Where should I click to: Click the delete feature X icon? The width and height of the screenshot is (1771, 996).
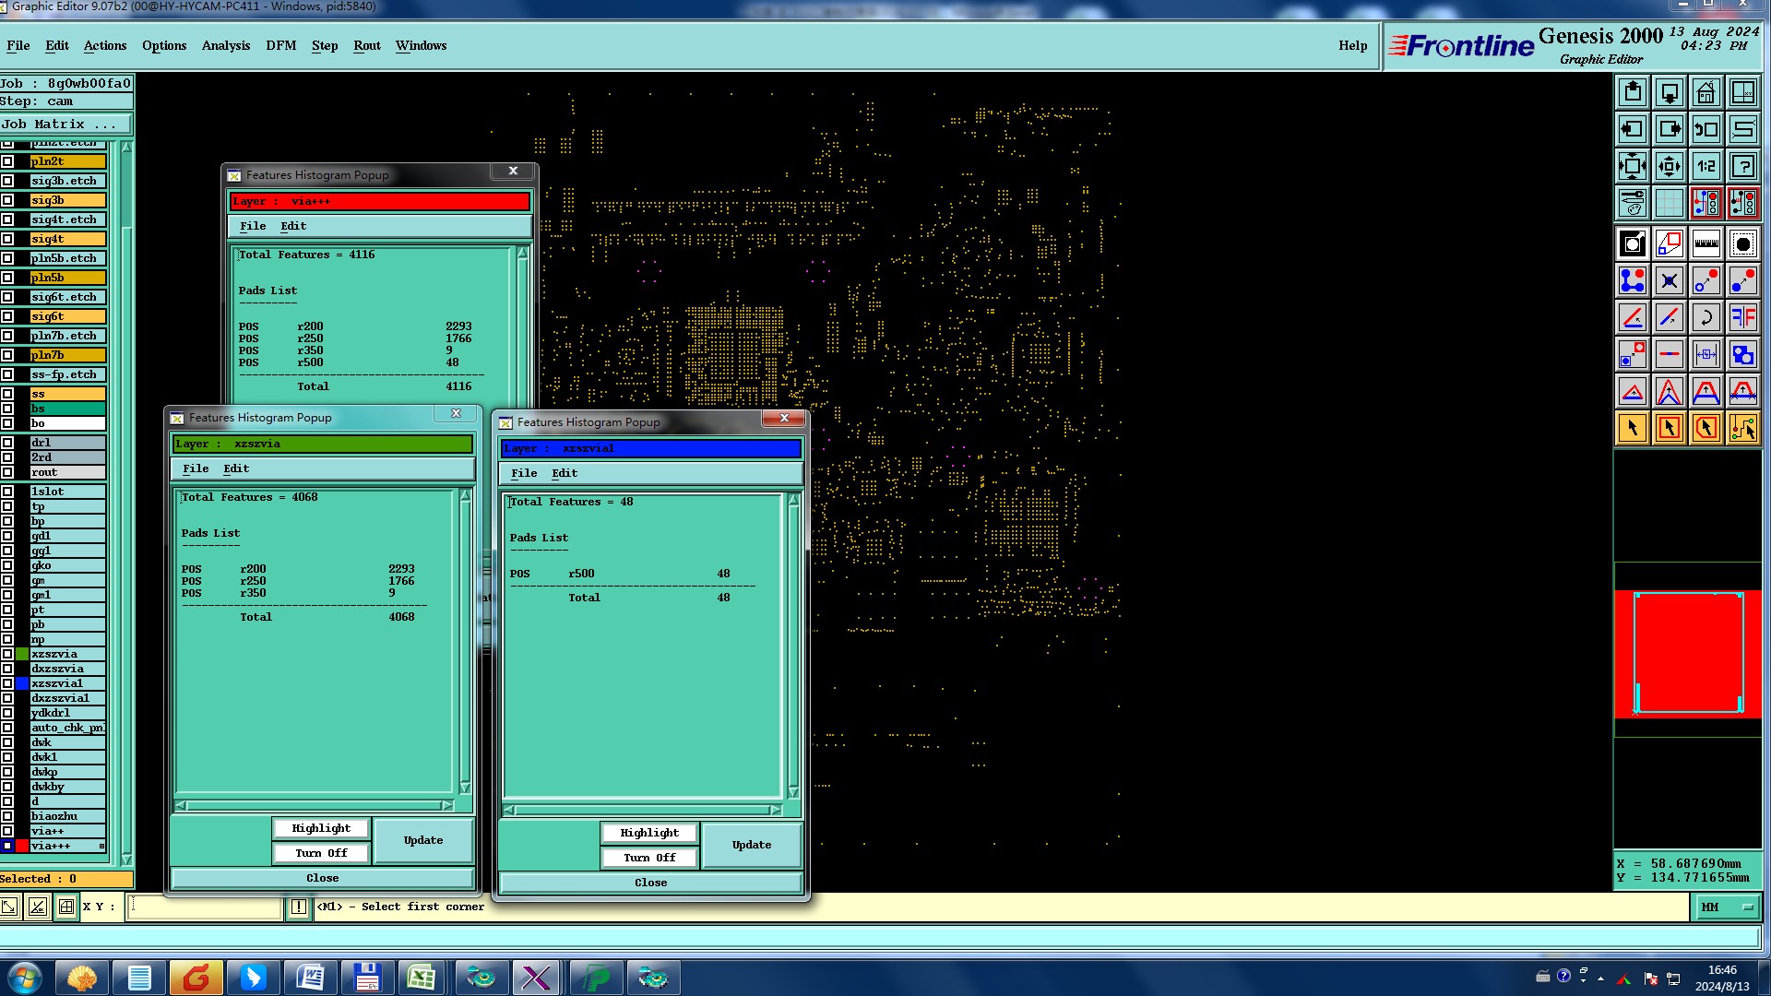pyautogui.click(x=1670, y=280)
